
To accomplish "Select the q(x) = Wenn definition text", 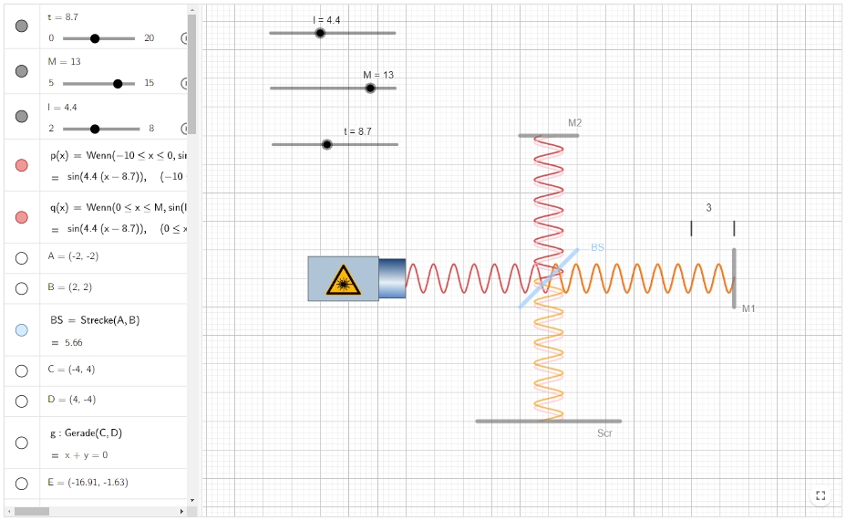I will pyautogui.click(x=119, y=207).
